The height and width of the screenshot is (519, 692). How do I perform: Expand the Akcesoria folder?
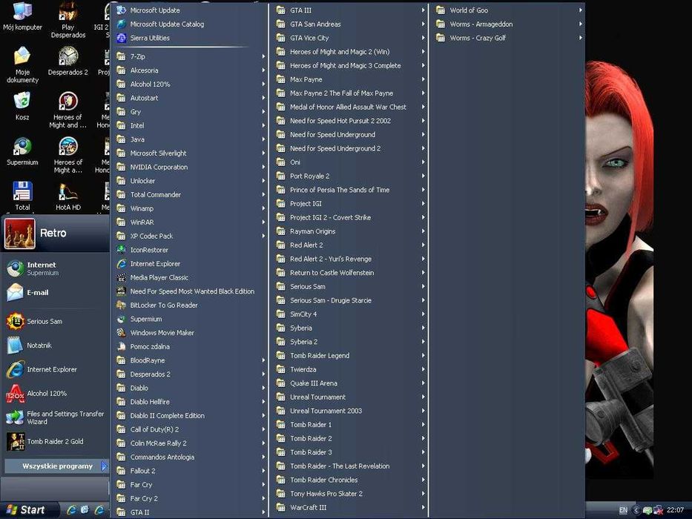[190, 70]
